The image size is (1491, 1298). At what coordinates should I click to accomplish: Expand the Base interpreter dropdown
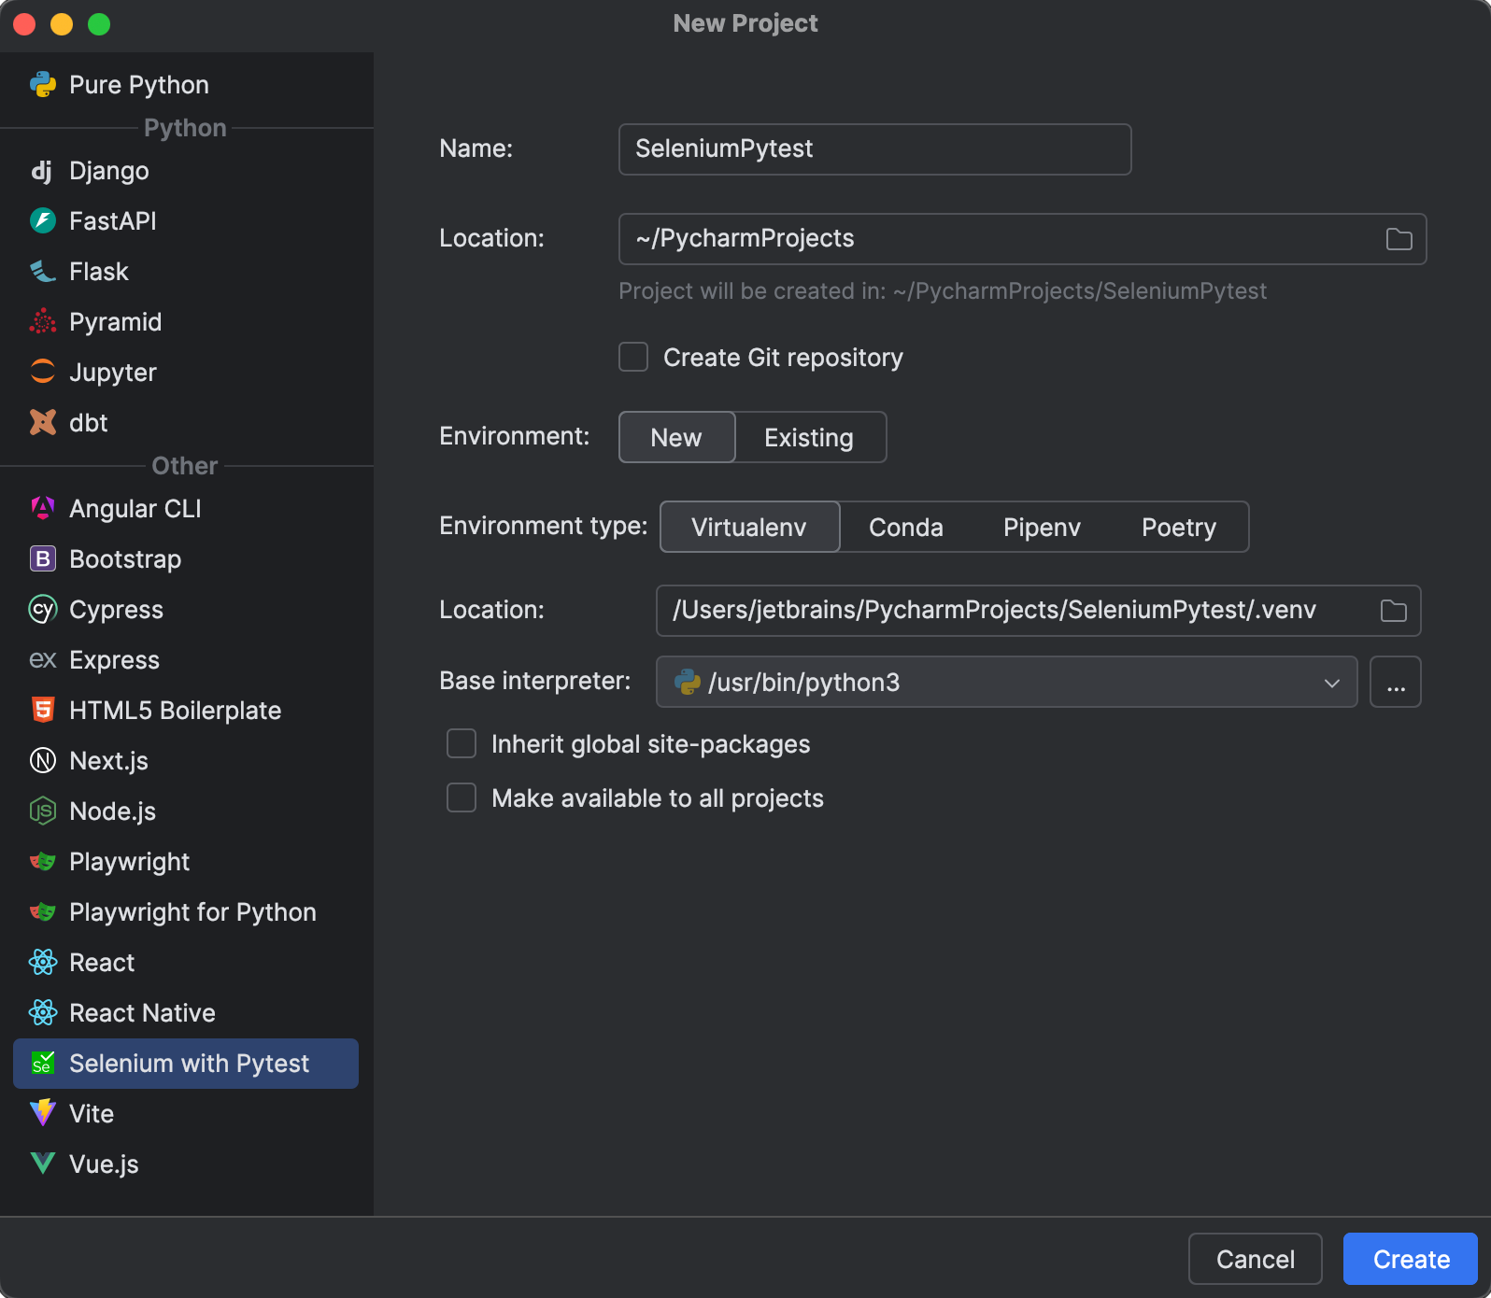pos(1331,683)
